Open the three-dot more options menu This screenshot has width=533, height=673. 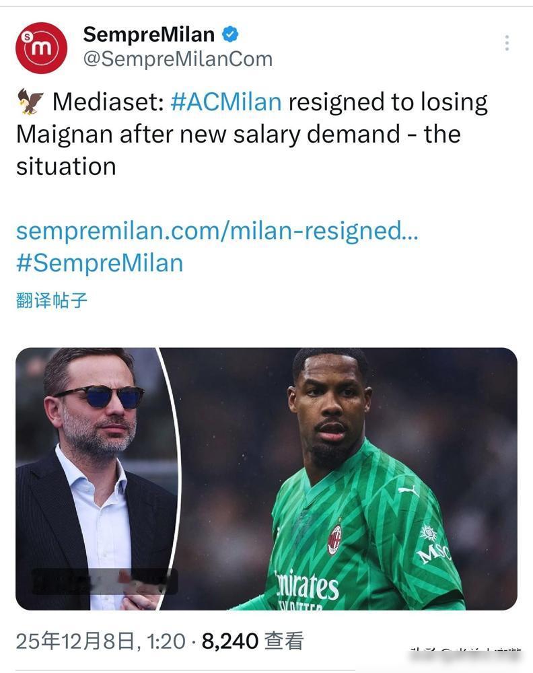pyautogui.click(x=506, y=44)
